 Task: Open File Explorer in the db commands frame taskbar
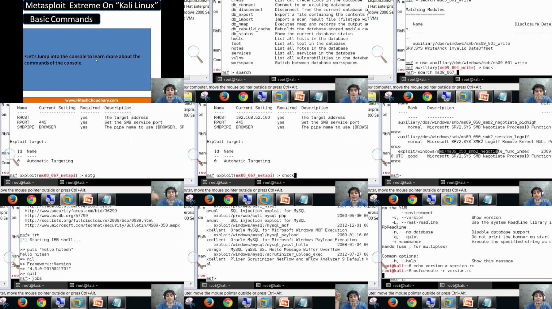tap(188, 97)
